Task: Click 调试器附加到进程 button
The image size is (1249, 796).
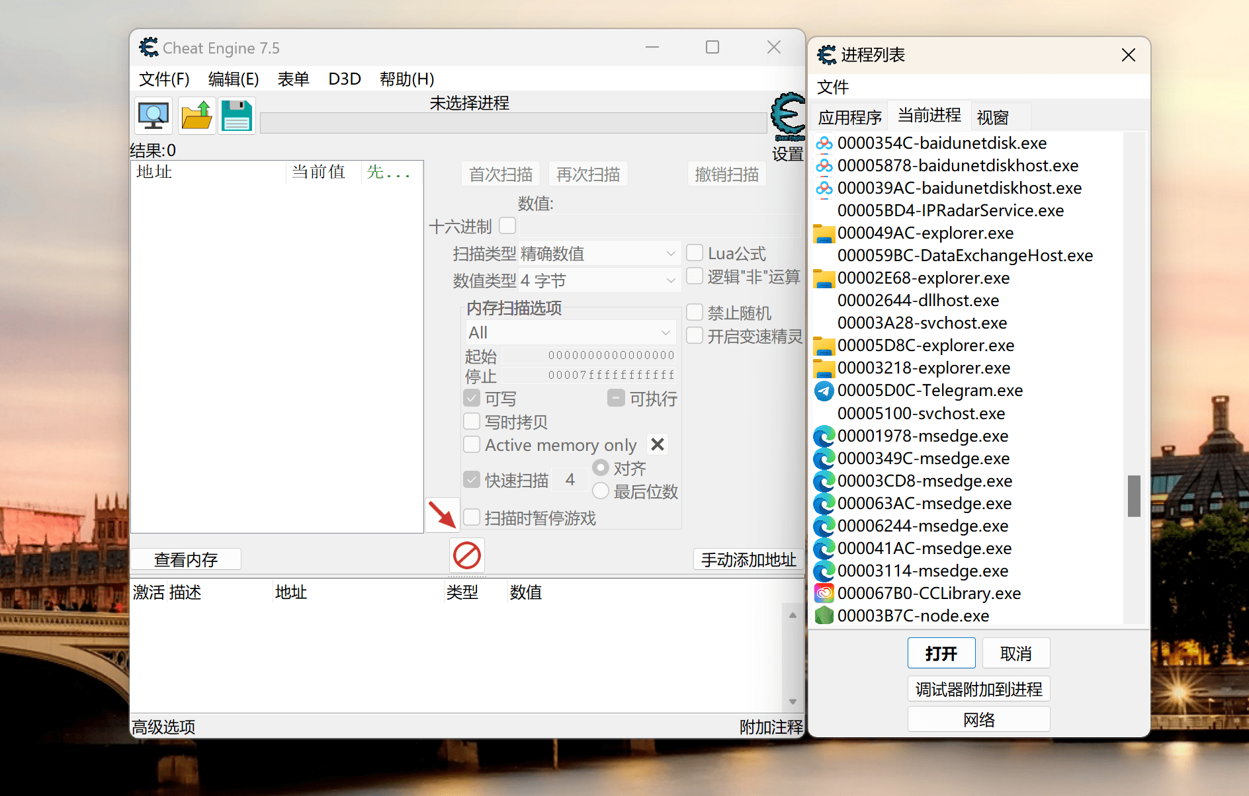Action: point(978,690)
